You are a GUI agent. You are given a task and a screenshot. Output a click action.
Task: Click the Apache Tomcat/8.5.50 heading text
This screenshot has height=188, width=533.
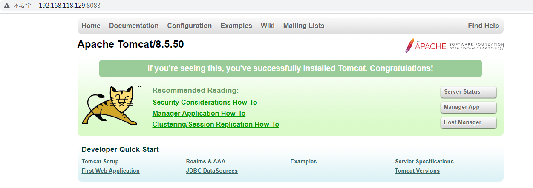(x=131, y=45)
